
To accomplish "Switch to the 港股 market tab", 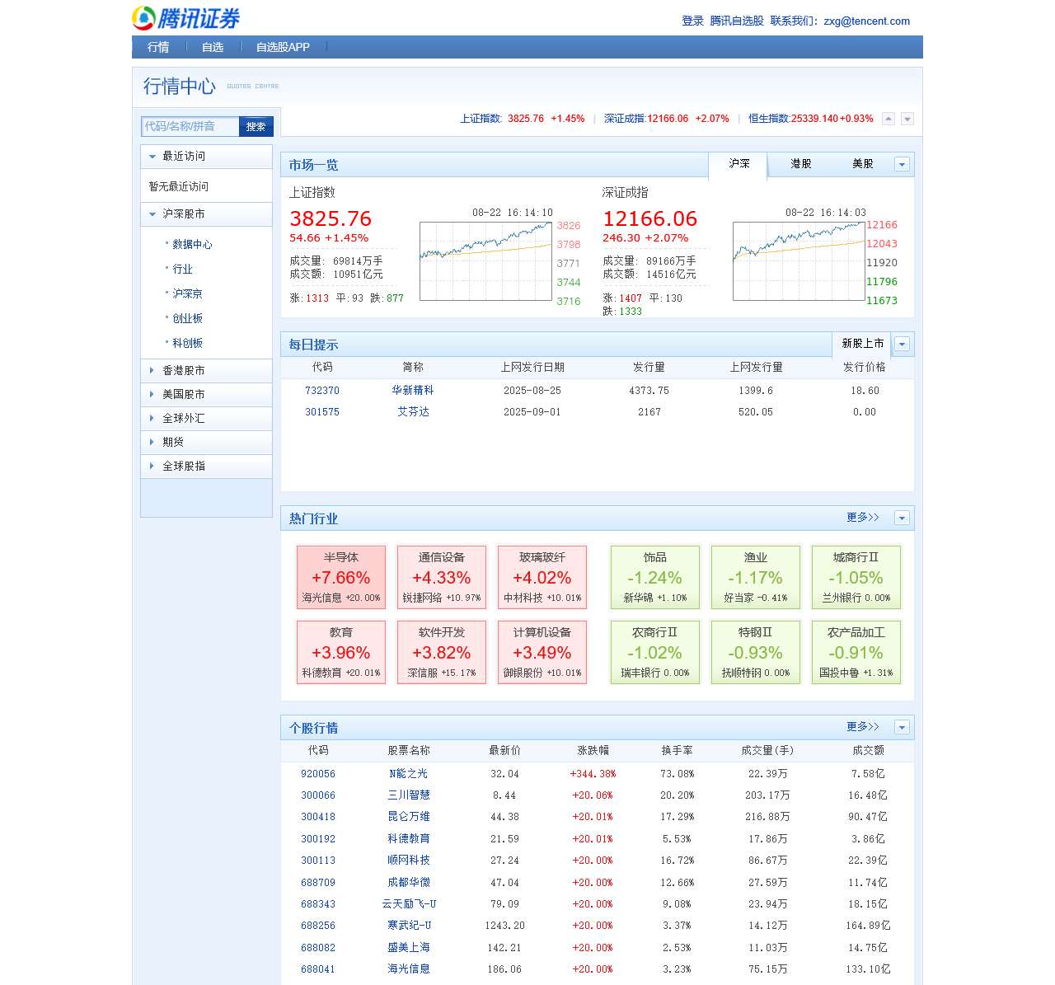I will (800, 164).
